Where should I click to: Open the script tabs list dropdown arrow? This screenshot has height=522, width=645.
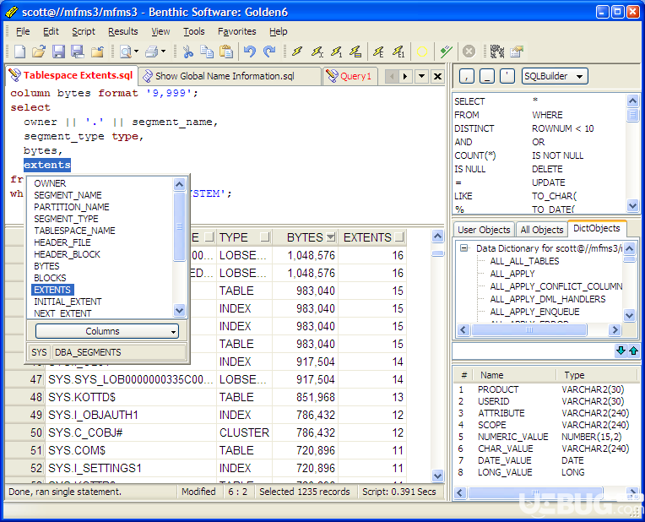coord(421,76)
